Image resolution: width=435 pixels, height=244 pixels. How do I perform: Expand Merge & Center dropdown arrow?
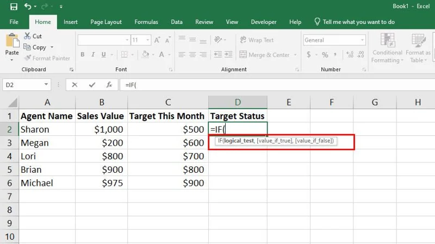click(295, 55)
